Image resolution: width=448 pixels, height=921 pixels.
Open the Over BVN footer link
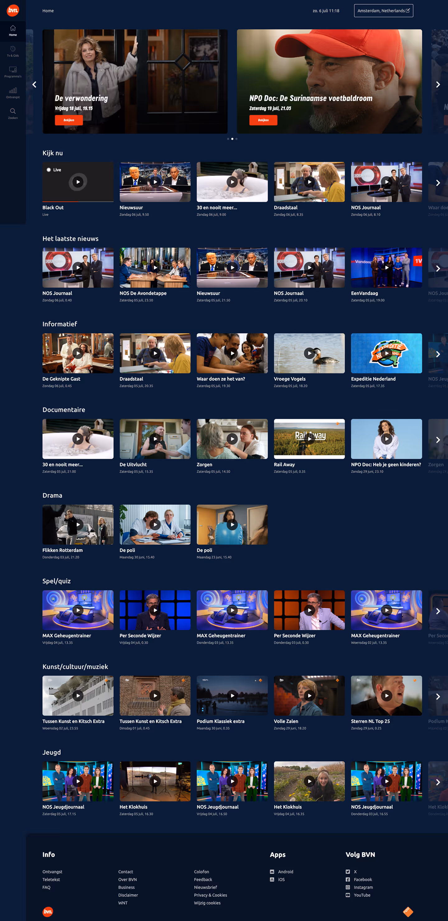click(x=128, y=880)
